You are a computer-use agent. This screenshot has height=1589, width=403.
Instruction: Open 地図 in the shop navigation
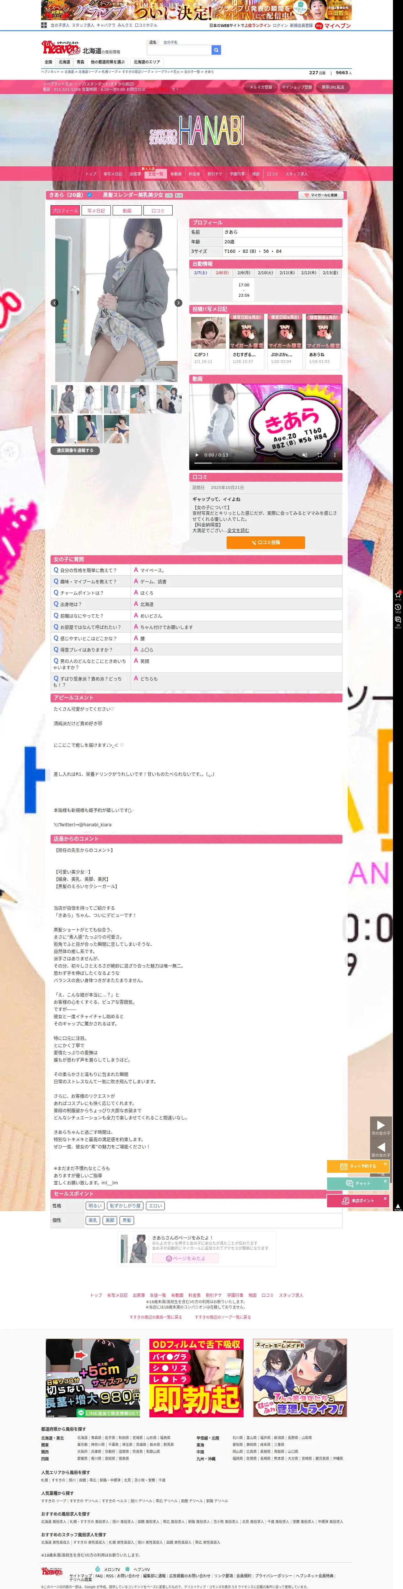click(x=256, y=174)
